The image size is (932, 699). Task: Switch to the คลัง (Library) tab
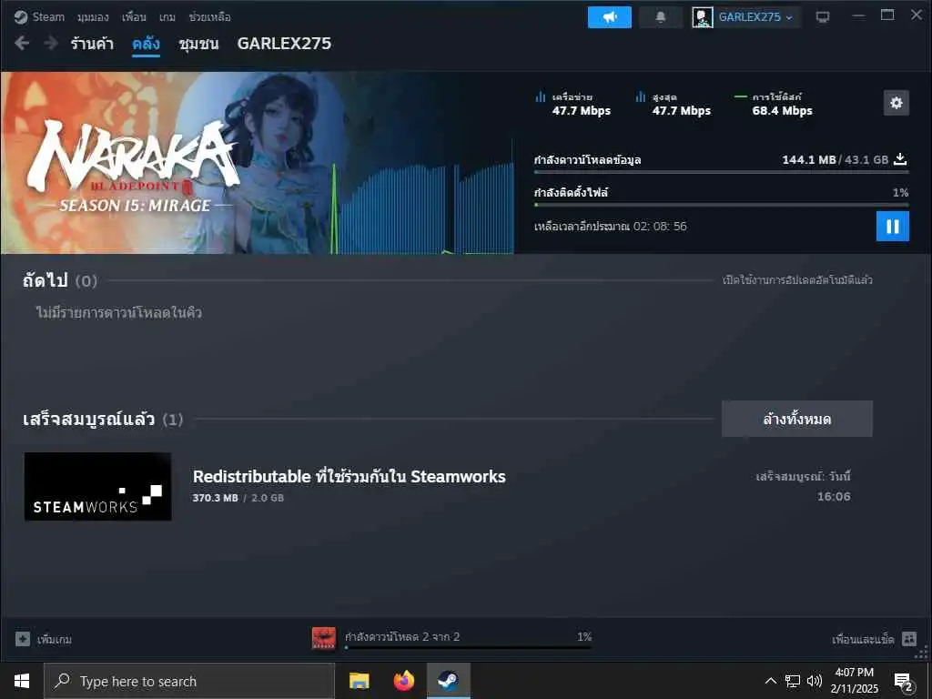(146, 44)
